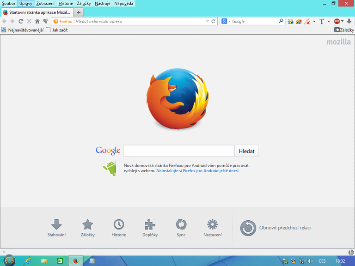Open the Soubor menu
Viewport: 355px width, 266px height.
pos(9,3)
